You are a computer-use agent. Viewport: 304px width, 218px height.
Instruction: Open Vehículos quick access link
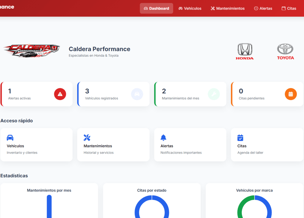pyautogui.click(x=36, y=144)
